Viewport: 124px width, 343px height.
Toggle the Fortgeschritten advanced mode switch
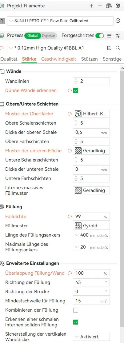pos(99,36)
